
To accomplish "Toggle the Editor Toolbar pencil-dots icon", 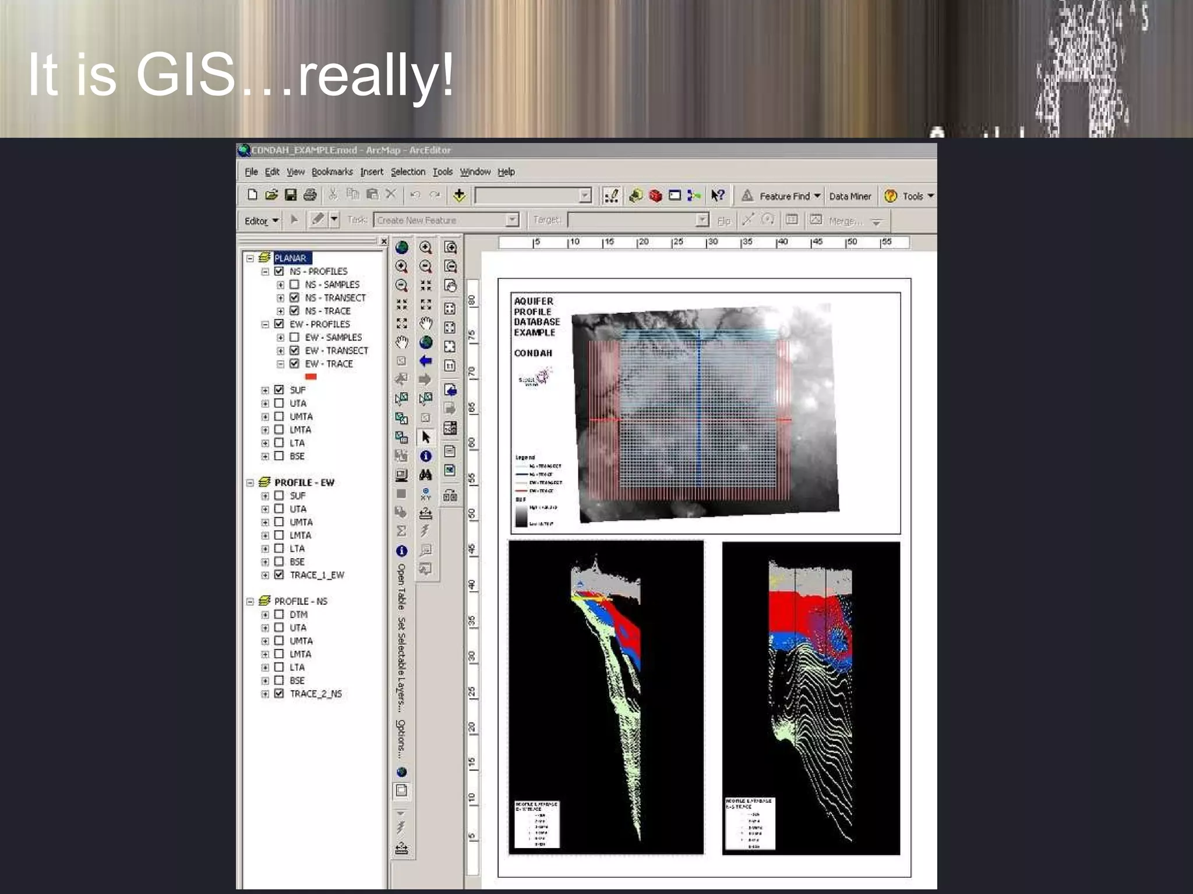I will tap(611, 196).
